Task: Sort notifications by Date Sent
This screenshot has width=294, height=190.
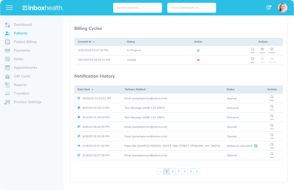Action: point(85,90)
